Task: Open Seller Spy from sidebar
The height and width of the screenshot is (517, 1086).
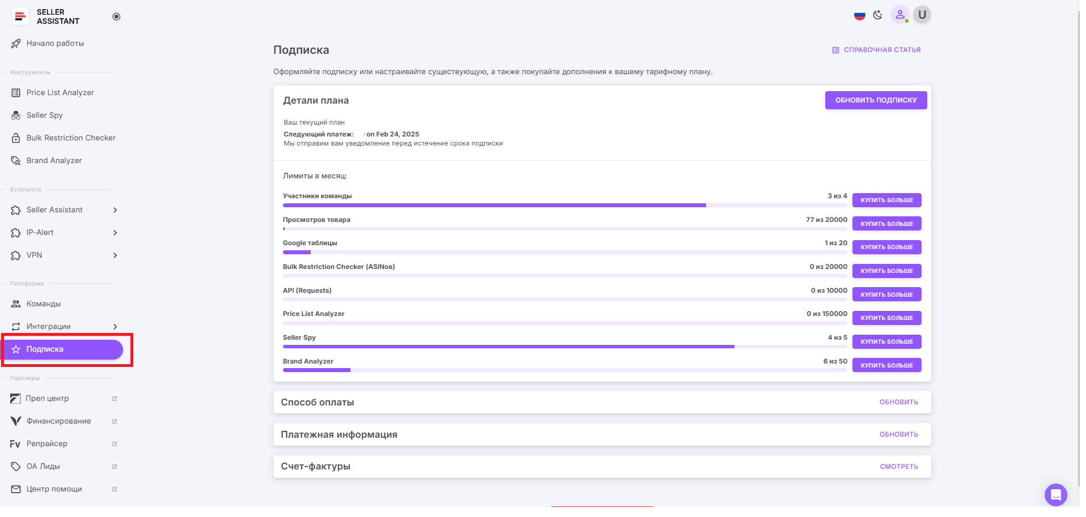Action: [44, 116]
